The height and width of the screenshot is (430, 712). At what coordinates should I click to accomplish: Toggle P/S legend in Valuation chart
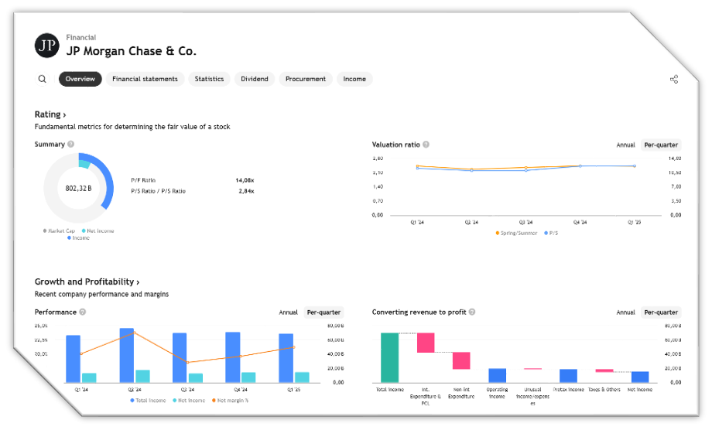pyautogui.click(x=551, y=233)
